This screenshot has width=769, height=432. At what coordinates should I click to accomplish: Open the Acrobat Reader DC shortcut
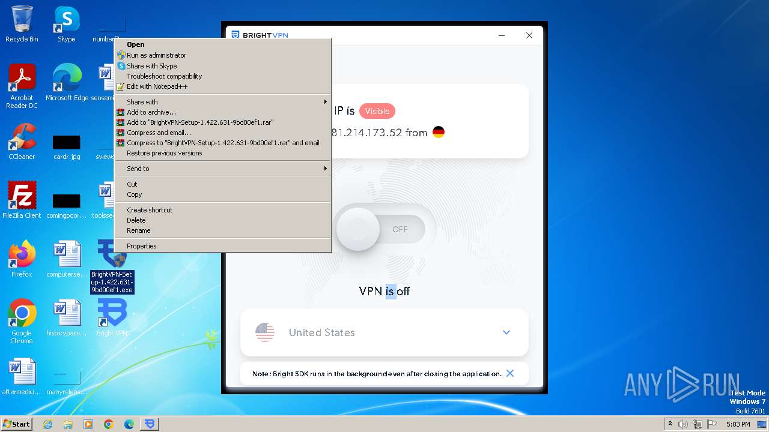coord(22,86)
